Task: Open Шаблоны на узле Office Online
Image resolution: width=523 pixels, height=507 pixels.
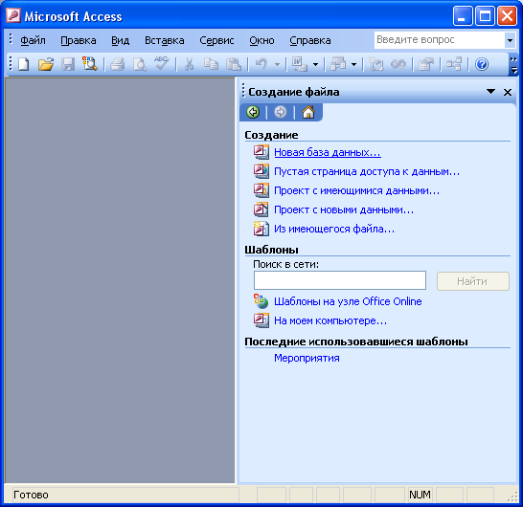Action: pyautogui.click(x=348, y=301)
